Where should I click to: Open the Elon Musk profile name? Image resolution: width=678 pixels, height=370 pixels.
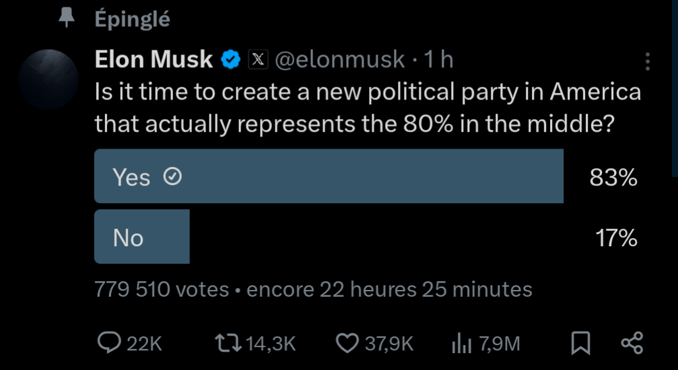click(154, 59)
